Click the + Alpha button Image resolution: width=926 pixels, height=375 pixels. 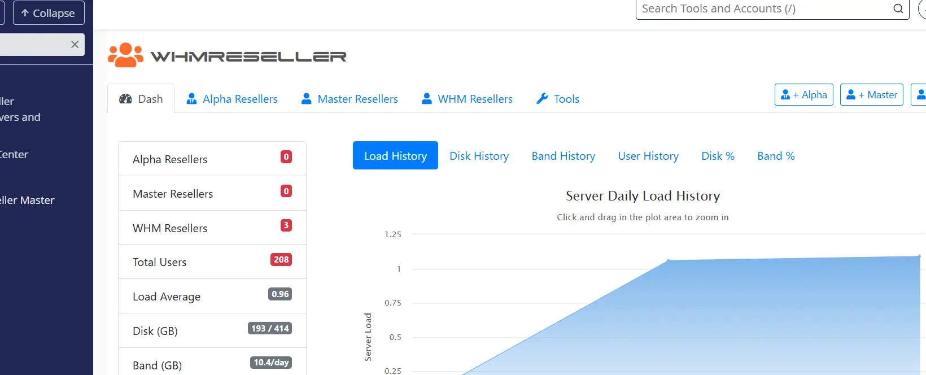coord(804,95)
